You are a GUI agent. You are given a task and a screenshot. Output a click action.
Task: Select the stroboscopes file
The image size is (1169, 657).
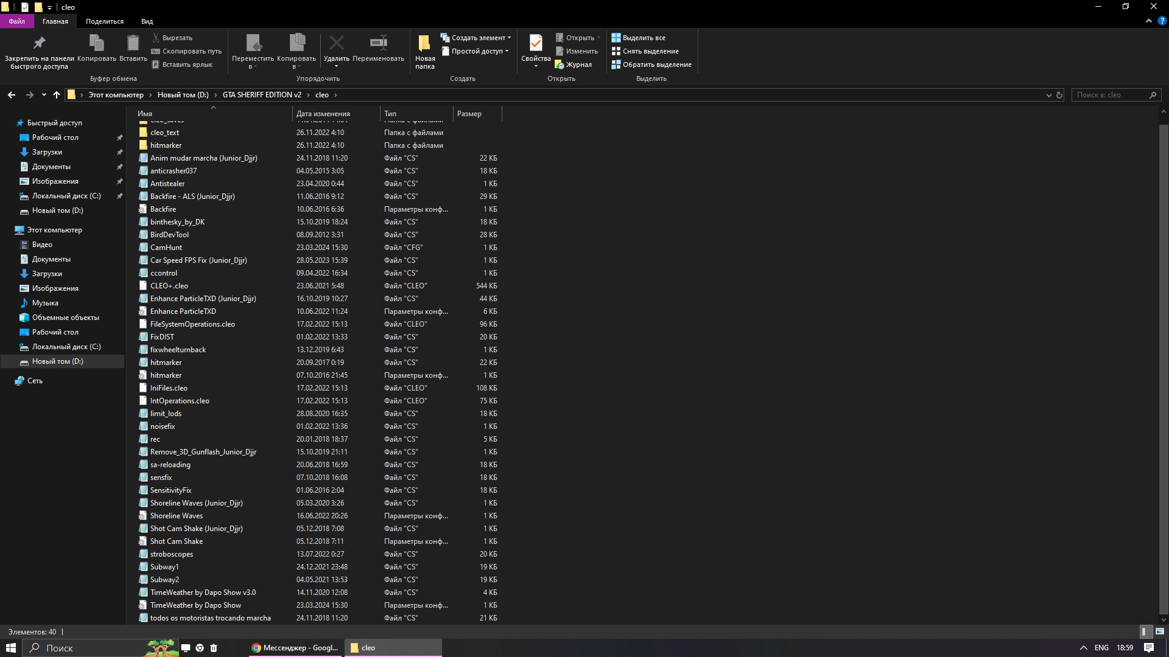coord(171,554)
